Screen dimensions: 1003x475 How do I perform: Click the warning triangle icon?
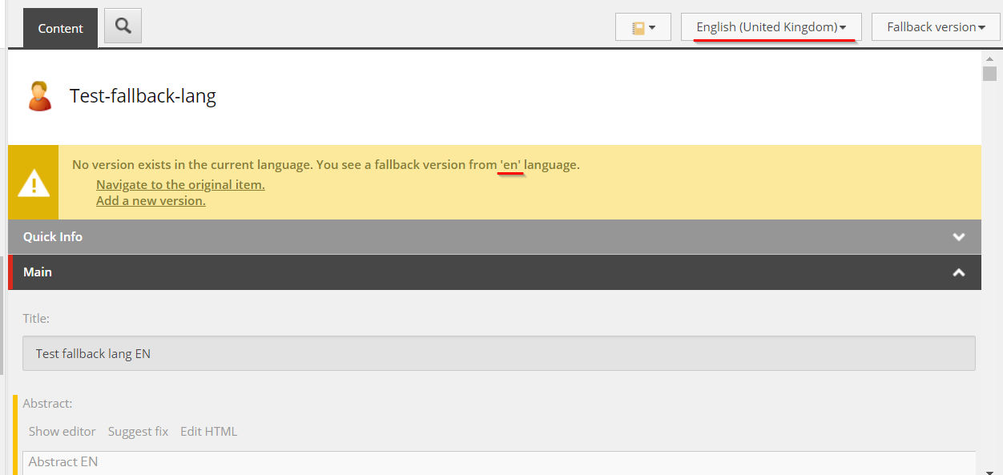point(34,183)
